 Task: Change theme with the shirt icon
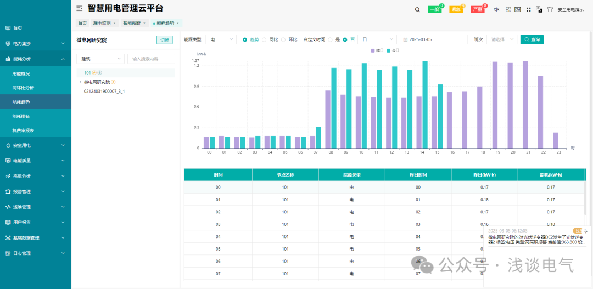click(x=550, y=9)
